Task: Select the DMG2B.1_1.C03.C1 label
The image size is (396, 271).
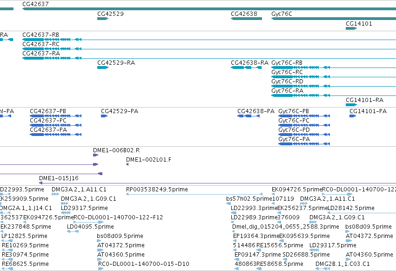Action: 342,264
